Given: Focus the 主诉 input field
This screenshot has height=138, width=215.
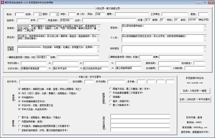Looking at the screenshot, I should click(x=109, y=20).
